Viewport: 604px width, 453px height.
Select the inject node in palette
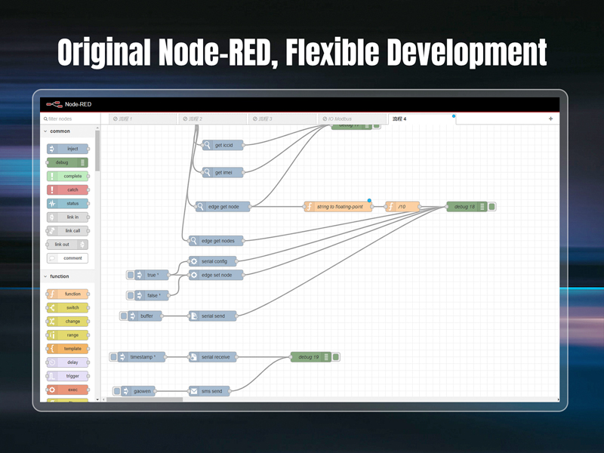[x=68, y=149]
